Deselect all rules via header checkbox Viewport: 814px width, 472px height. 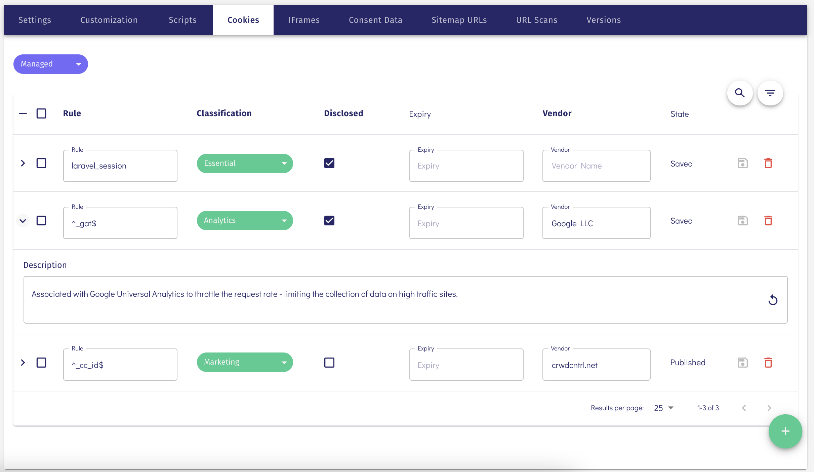pyautogui.click(x=41, y=113)
